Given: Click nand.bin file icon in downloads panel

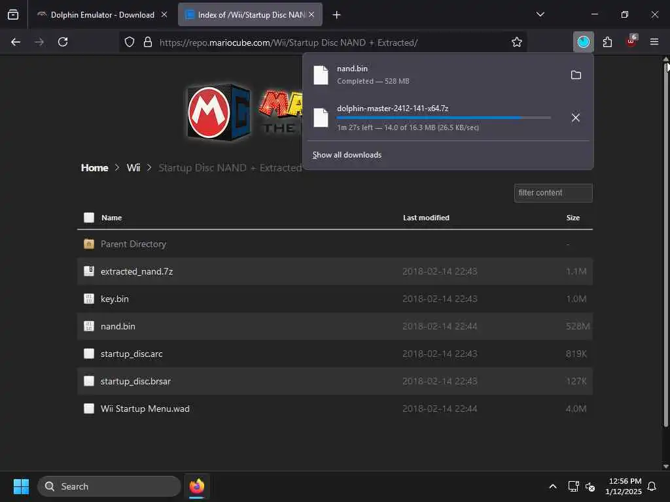Looking at the screenshot, I should point(321,75).
